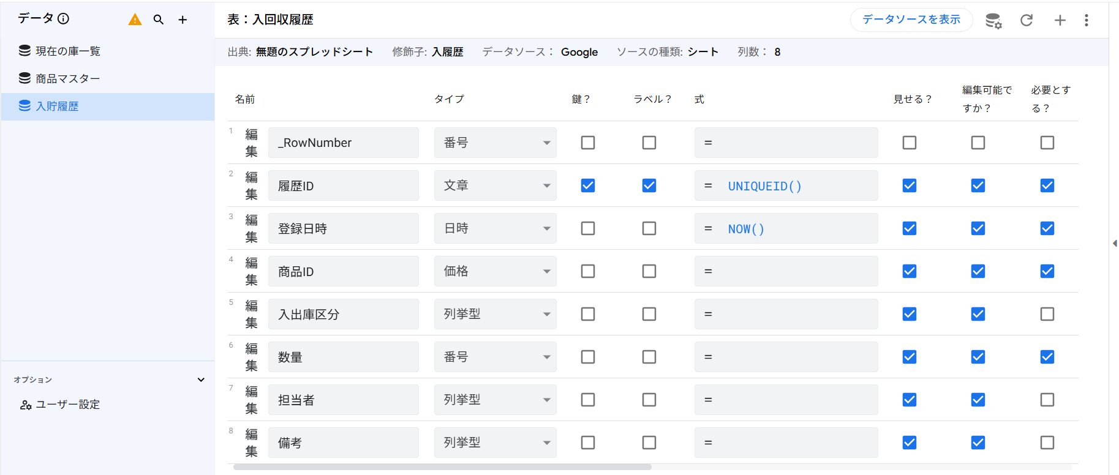Open the edit icon for the 備考 row

coord(251,443)
